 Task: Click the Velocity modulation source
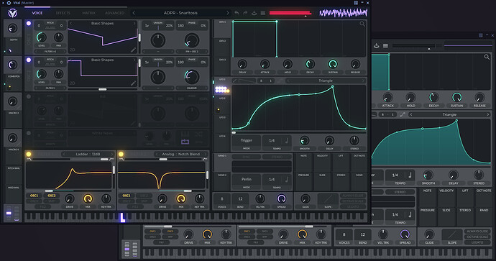pos(322,162)
